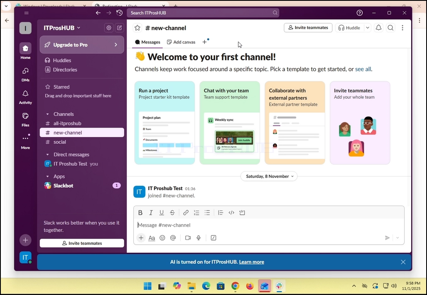Viewport: 427px width, 295px height.
Task: Select Chat with your team template
Action: [x=230, y=123]
